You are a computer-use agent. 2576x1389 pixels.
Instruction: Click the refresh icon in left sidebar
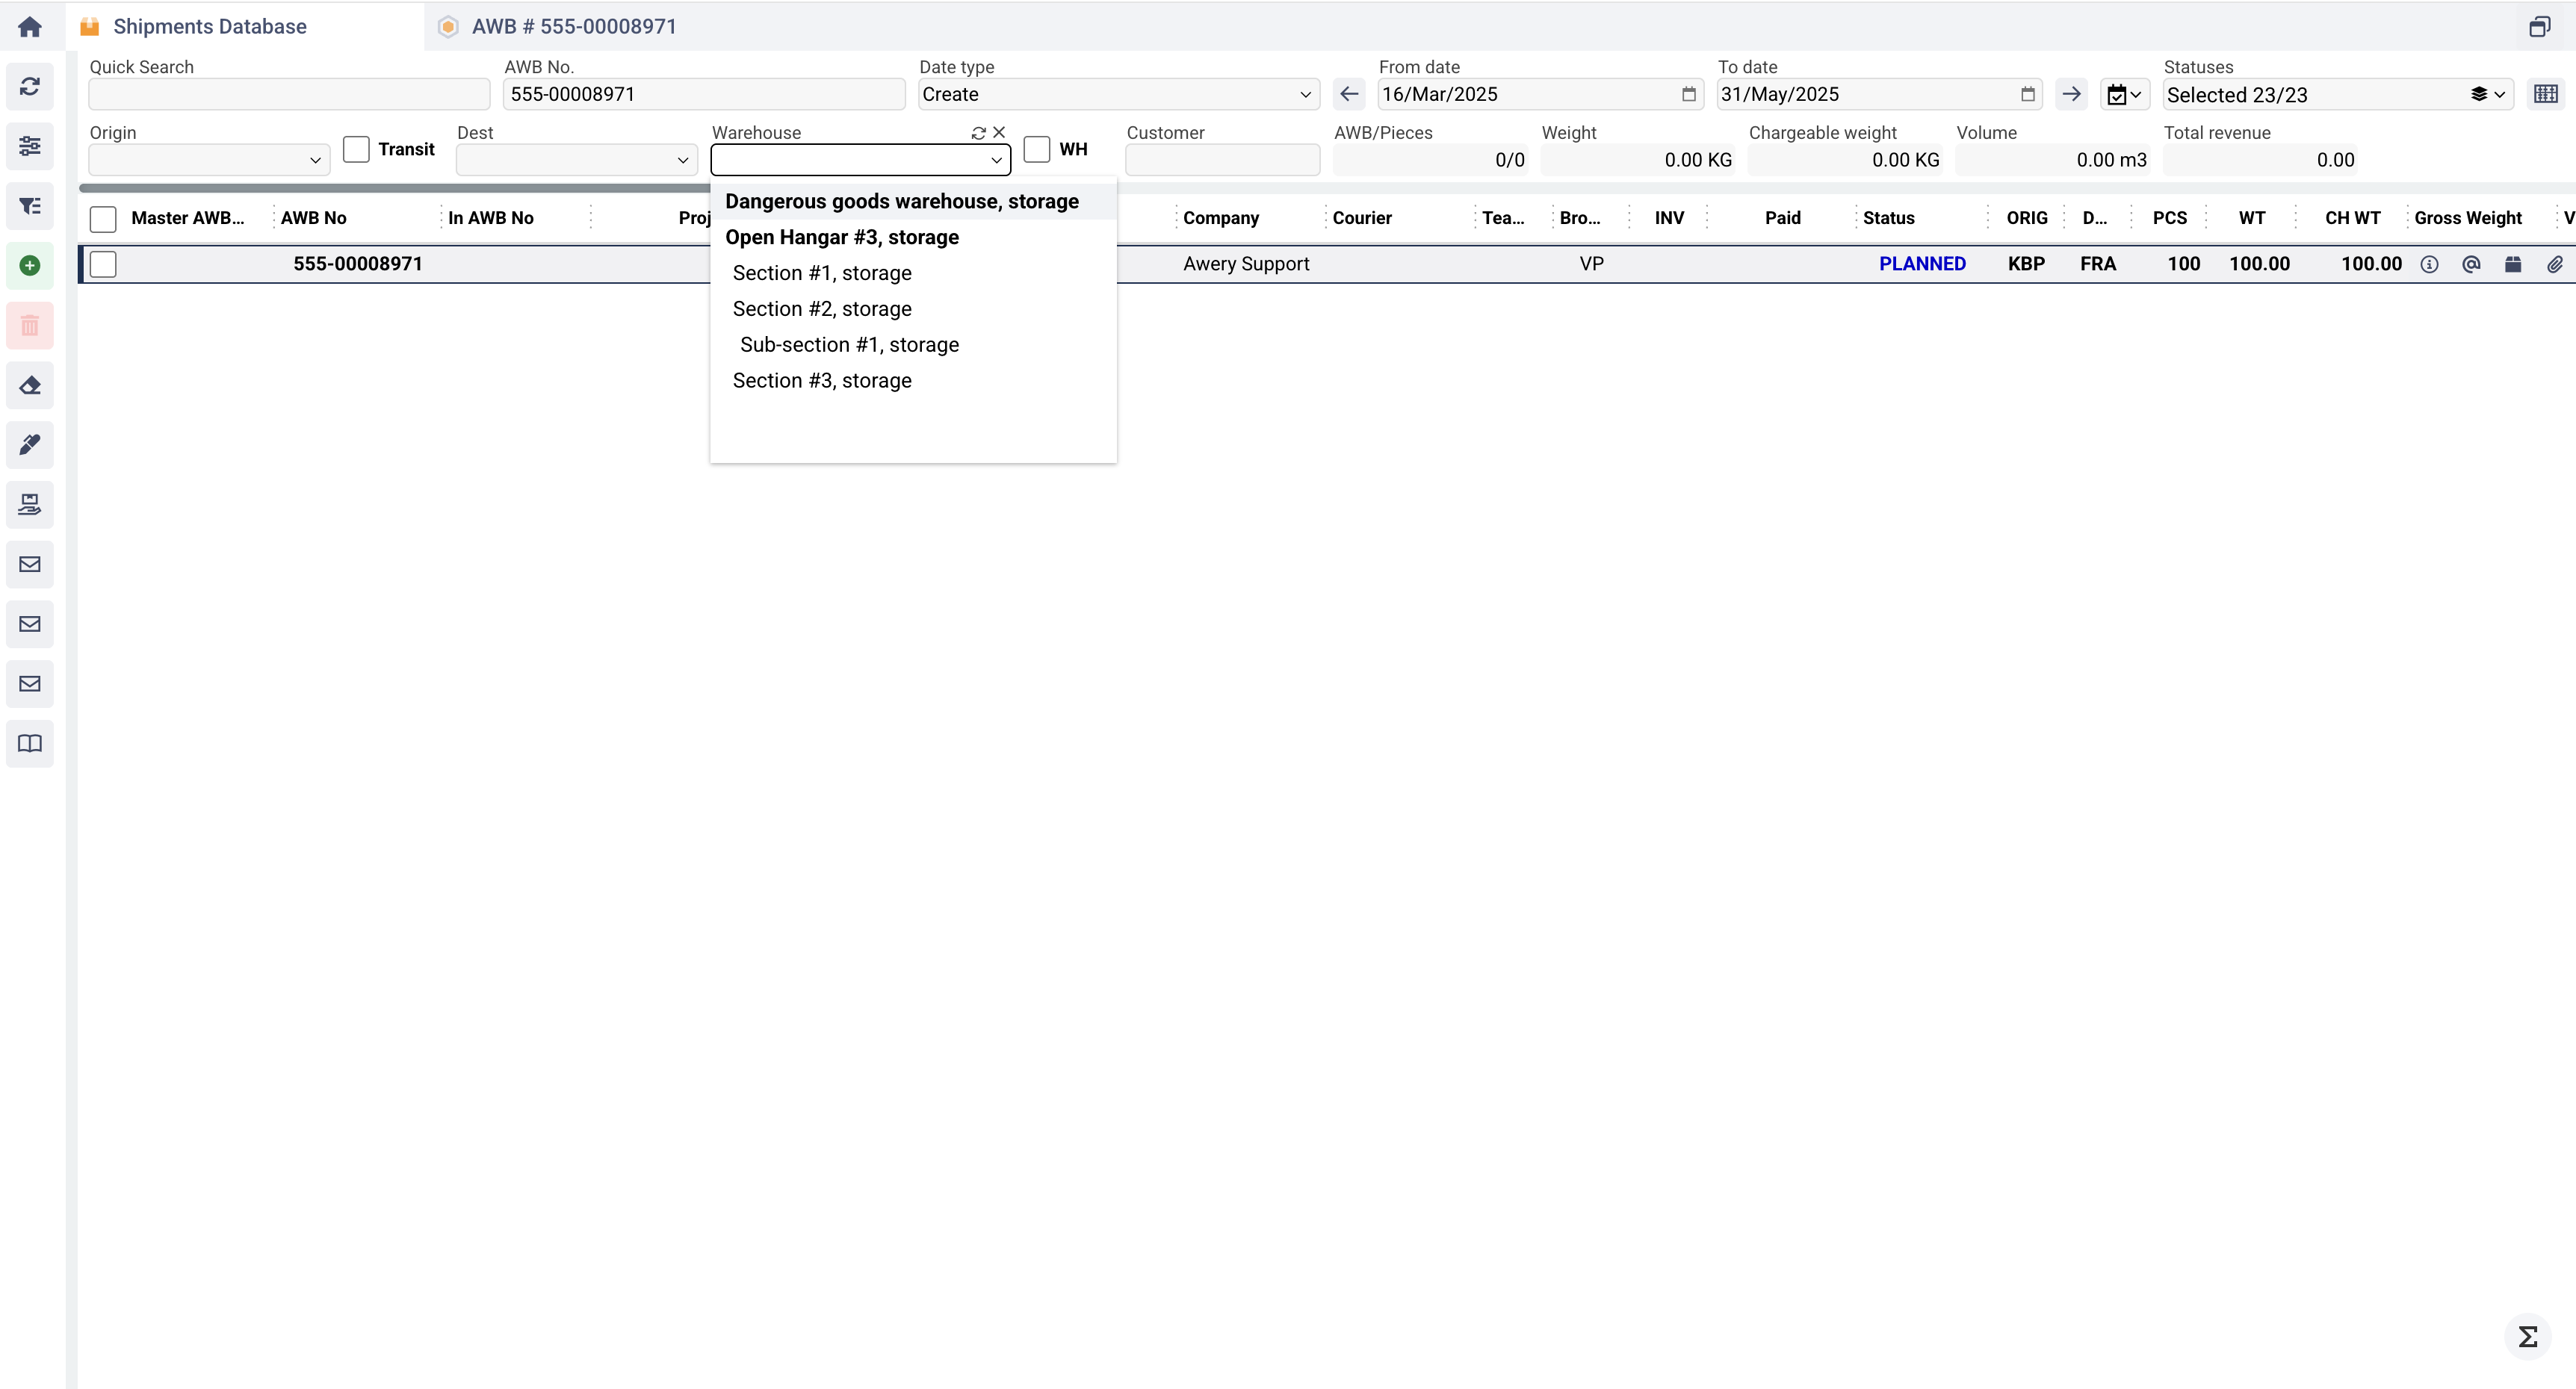coord(30,87)
